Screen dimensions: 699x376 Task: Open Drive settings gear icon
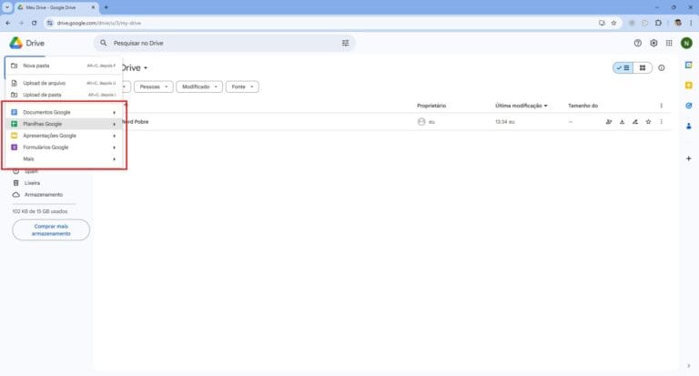(653, 43)
